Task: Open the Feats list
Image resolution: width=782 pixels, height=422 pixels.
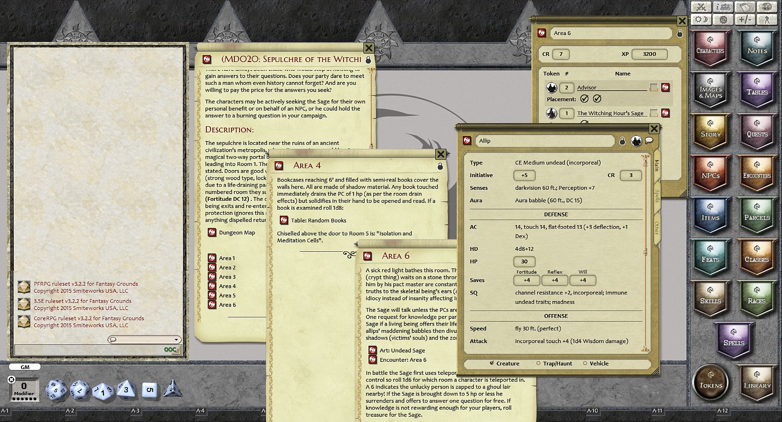Action: coord(710,258)
